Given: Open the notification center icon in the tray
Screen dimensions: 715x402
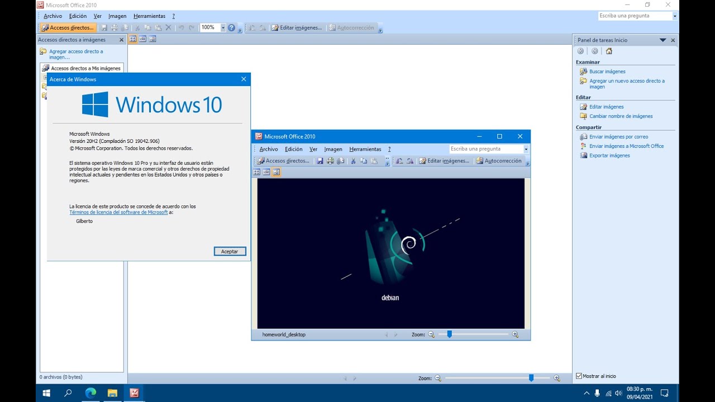Looking at the screenshot, I should (664, 393).
